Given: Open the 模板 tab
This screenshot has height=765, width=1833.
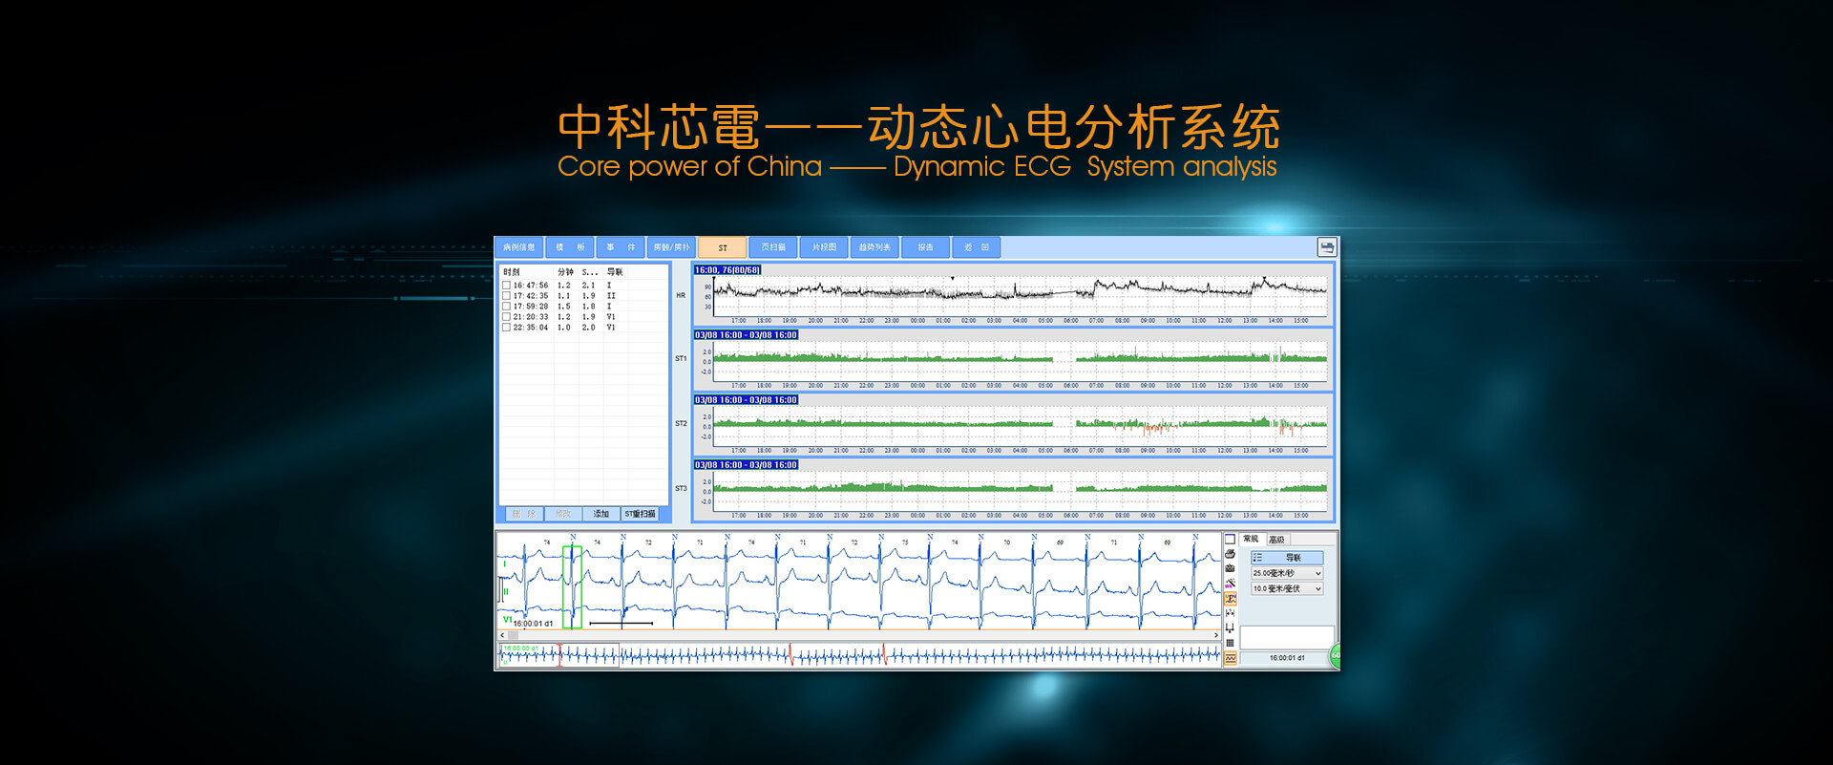Looking at the screenshot, I should 570,247.
